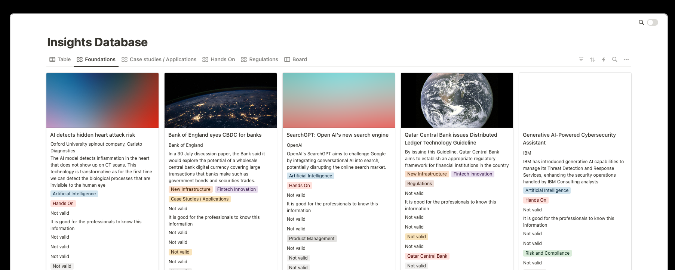
Task: Open Qatar Central Bank DLT Guideline card
Action: [x=451, y=139]
